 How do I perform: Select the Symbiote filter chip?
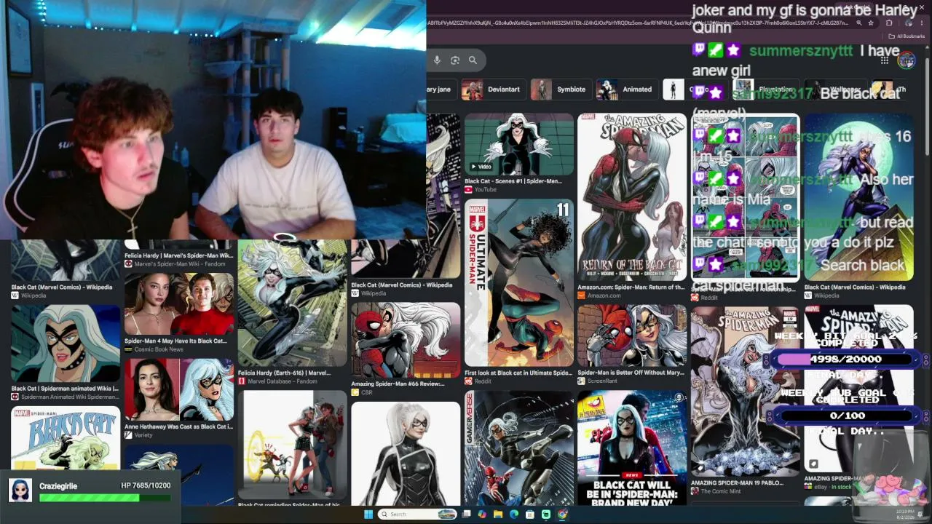coord(561,90)
